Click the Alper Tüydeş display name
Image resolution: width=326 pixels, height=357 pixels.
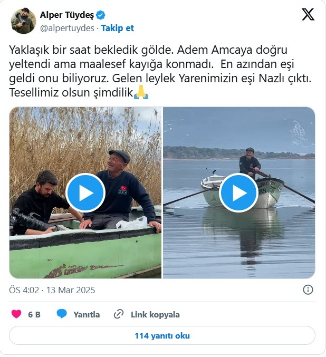67,15
